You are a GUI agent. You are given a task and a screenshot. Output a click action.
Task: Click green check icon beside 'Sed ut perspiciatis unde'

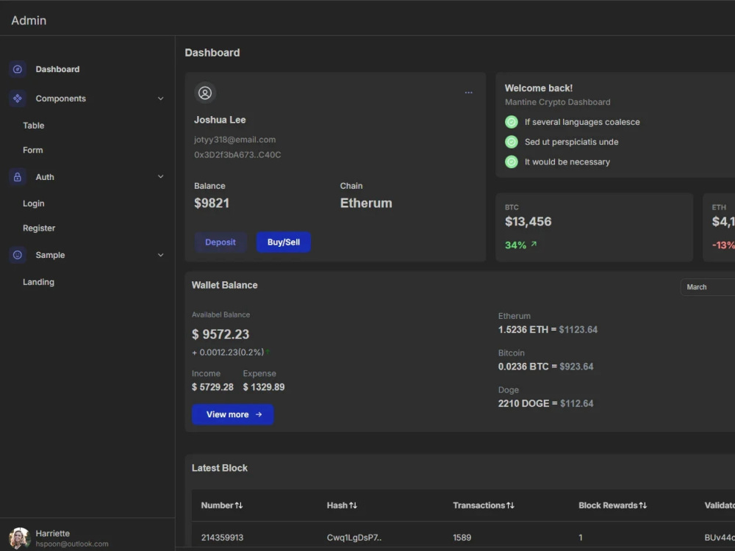tap(512, 142)
